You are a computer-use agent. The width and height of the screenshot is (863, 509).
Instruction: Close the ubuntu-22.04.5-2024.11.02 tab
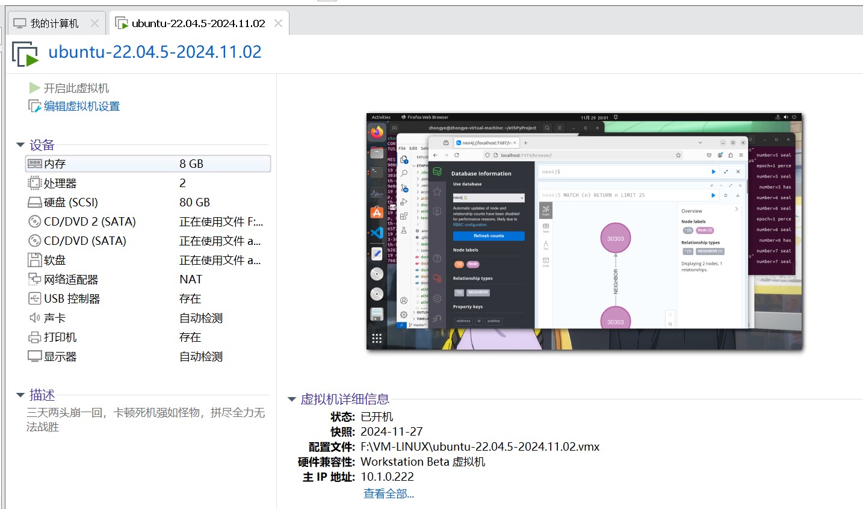pyautogui.click(x=278, y=23)
